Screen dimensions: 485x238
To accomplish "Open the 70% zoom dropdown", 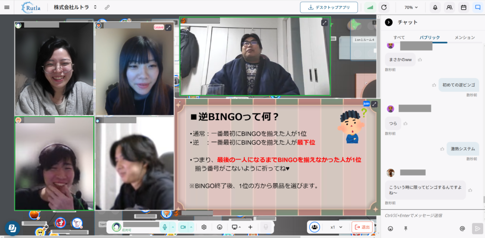I will point(412,8).
